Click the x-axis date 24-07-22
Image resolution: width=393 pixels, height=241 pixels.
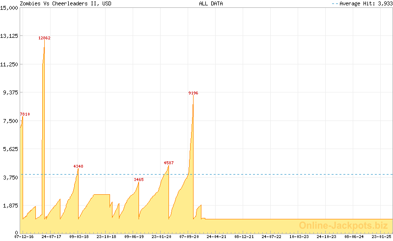coord(272,237)
